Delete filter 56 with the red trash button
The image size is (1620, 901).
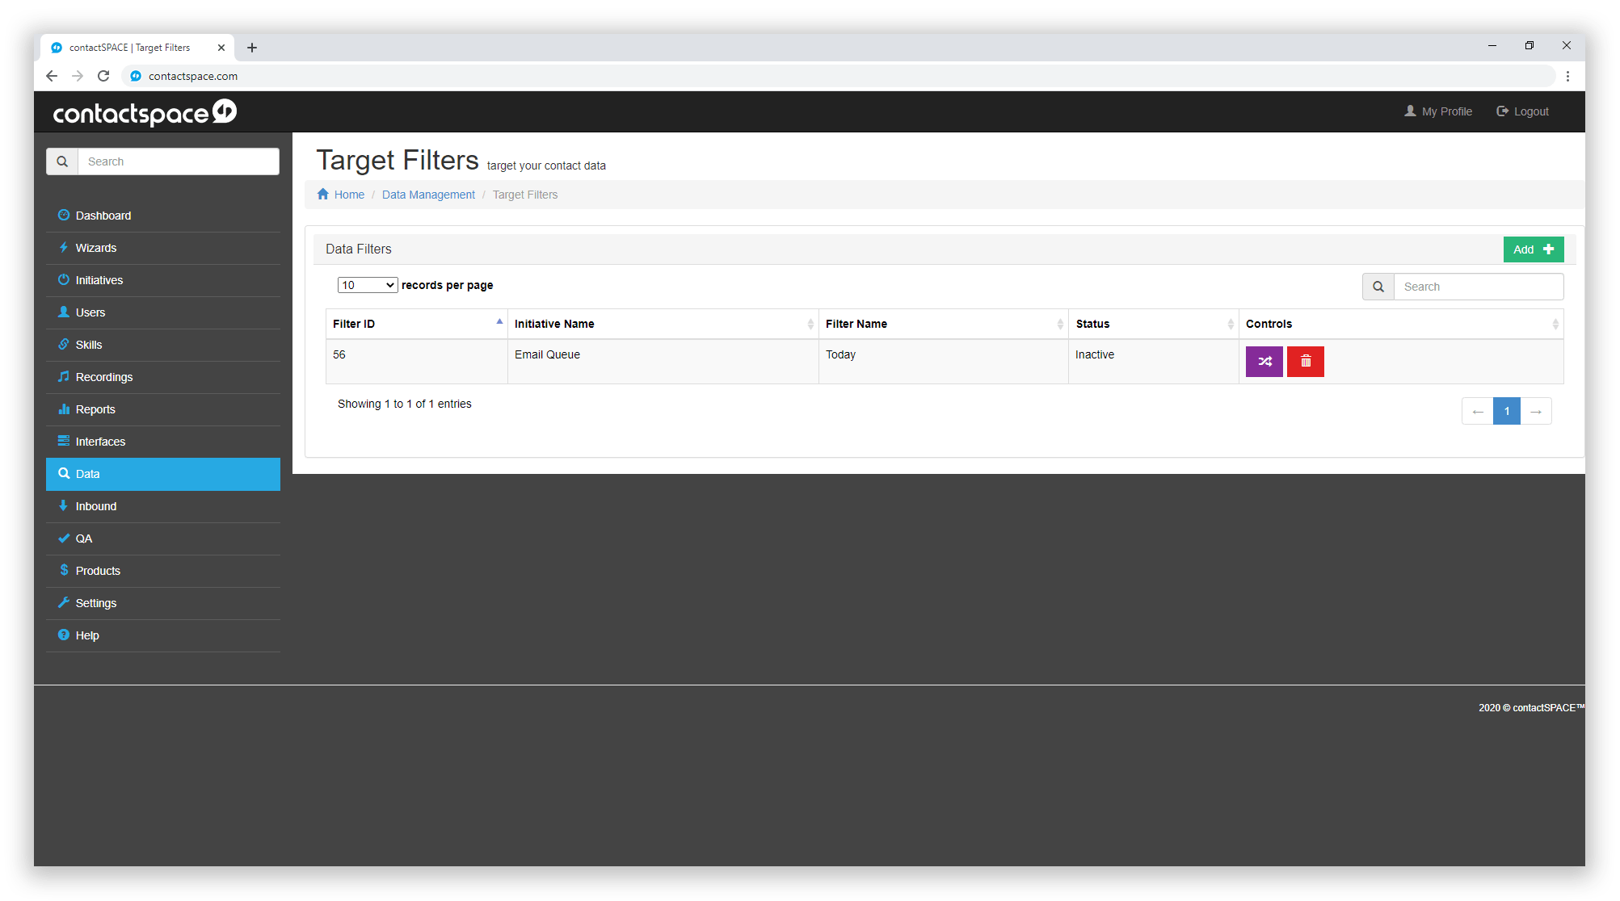pyautogui.click(x=1305, y=362)
